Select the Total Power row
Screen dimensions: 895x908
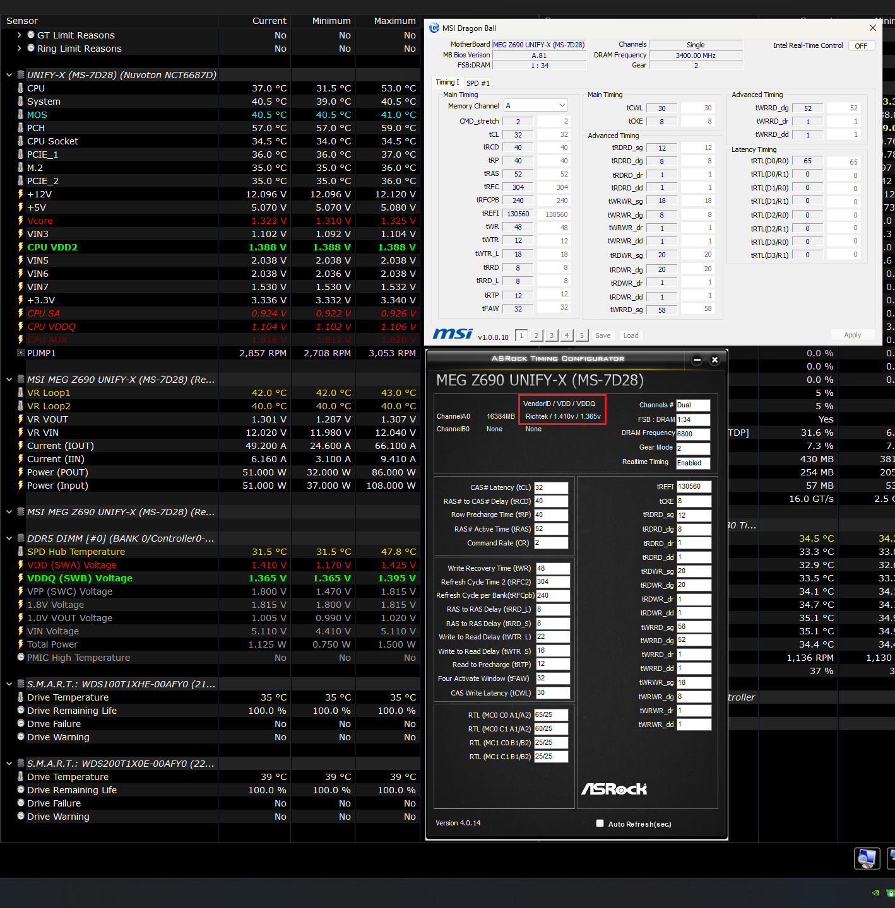210,644
